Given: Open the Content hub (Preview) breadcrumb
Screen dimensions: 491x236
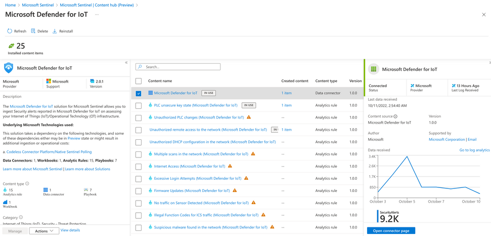Looking at the screenshot, I should click(x=97, y=5).
